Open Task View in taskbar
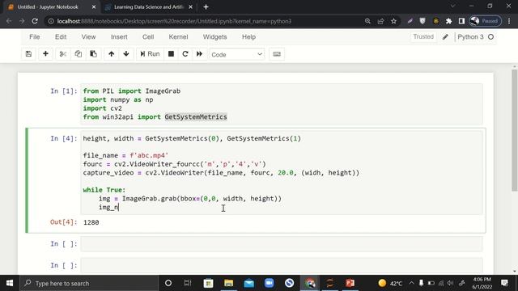 coord(188,283)
